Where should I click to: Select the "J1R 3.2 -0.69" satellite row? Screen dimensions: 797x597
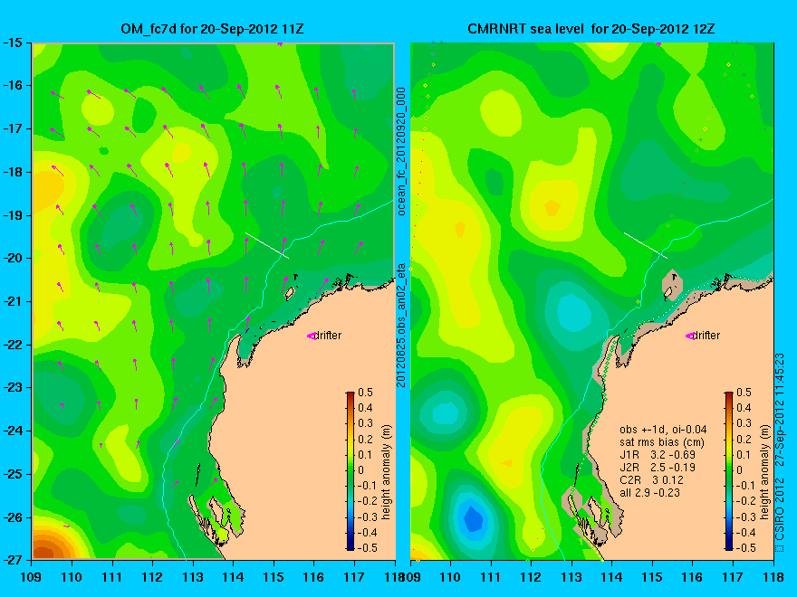click(x=658, y=455)
